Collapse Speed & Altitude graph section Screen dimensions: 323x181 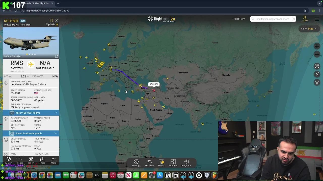click(31, 133)
